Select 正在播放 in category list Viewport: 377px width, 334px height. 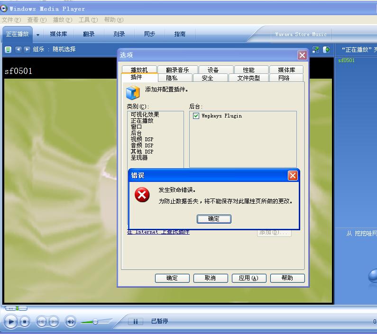142,121
